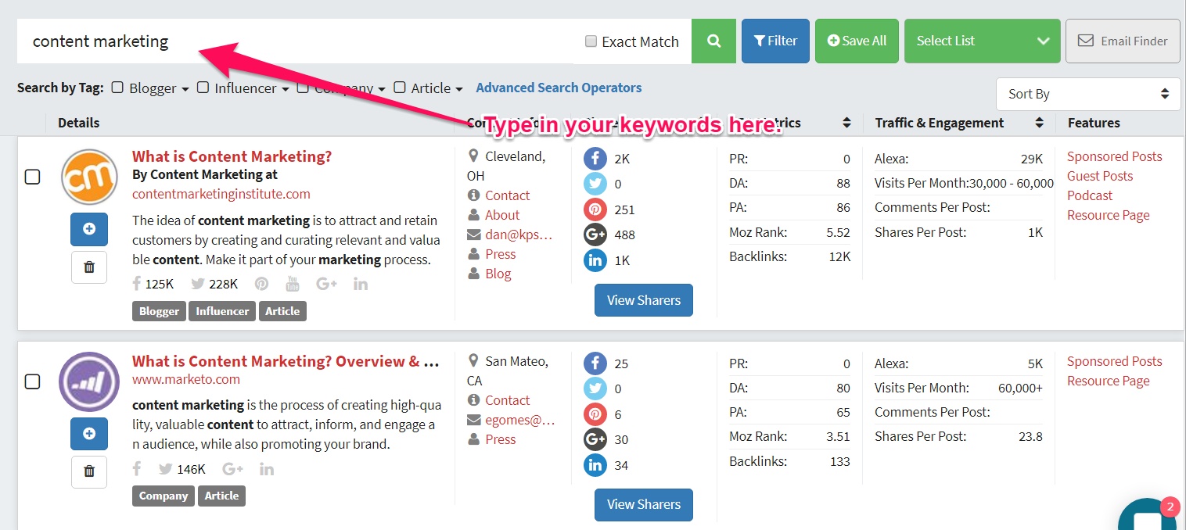Save all results with Save All

coord(857,41)
